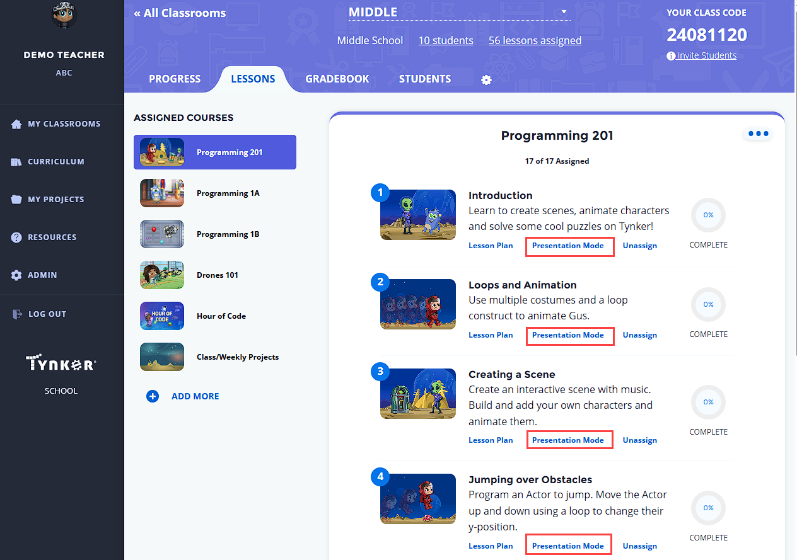Switch to the Progress tab

(x=175, y=79)
